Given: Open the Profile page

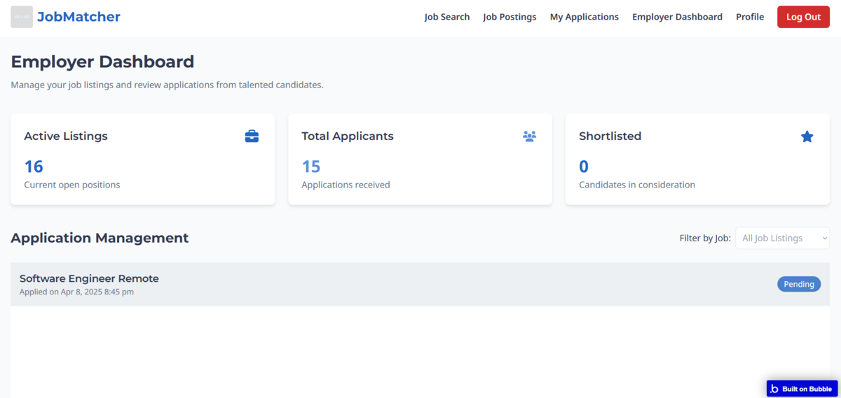Looking at the screenshot, I should tap(750, 17).
